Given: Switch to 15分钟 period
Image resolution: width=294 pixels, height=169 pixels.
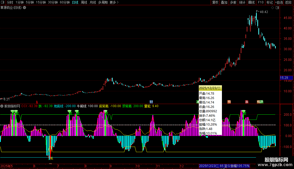Looking at the screenshot, I should point(41,2).
